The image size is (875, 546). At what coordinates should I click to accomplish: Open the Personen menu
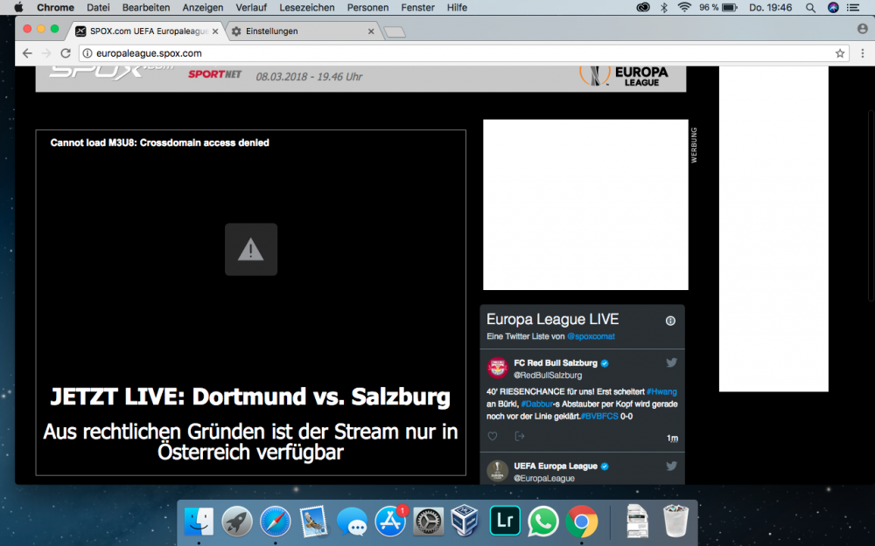[x=367, y=8]
